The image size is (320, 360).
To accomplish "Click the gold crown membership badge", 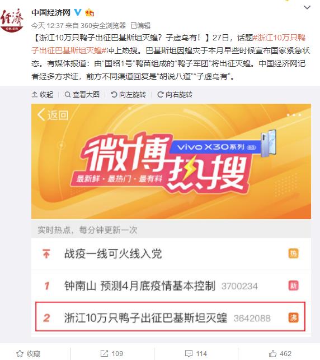I will coord(90,12).
